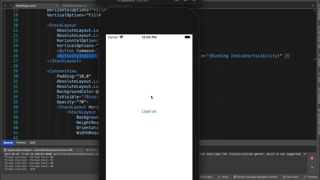Click Padding="10,0" on line 30
This screenshot has height=180, width=320.
[74, 76]
